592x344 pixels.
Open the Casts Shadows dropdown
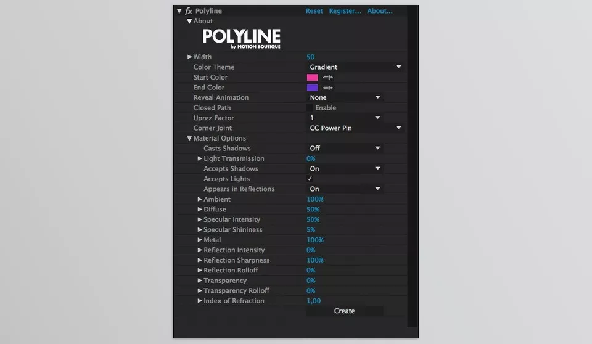[344, 149]
